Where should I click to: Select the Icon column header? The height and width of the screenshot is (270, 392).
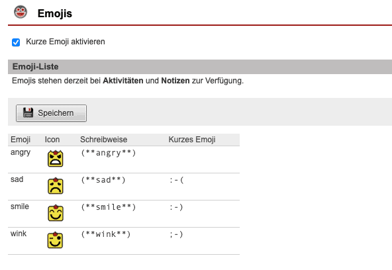52,140
